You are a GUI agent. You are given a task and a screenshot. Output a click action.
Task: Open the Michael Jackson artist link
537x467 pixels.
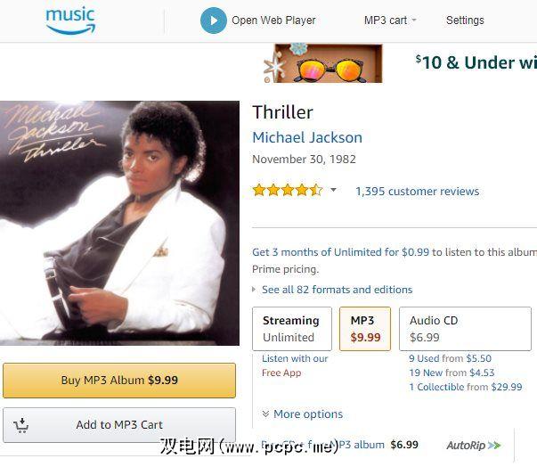[307, 137]
